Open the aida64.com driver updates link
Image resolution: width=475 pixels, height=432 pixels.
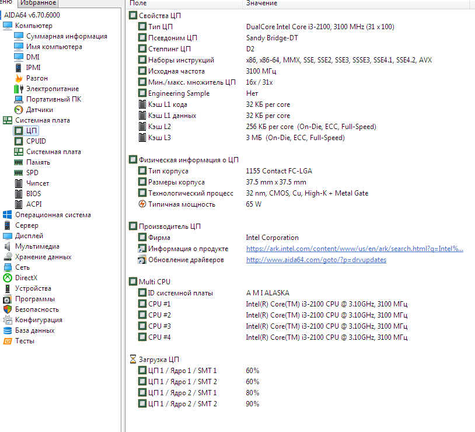[x=316, y=260]
